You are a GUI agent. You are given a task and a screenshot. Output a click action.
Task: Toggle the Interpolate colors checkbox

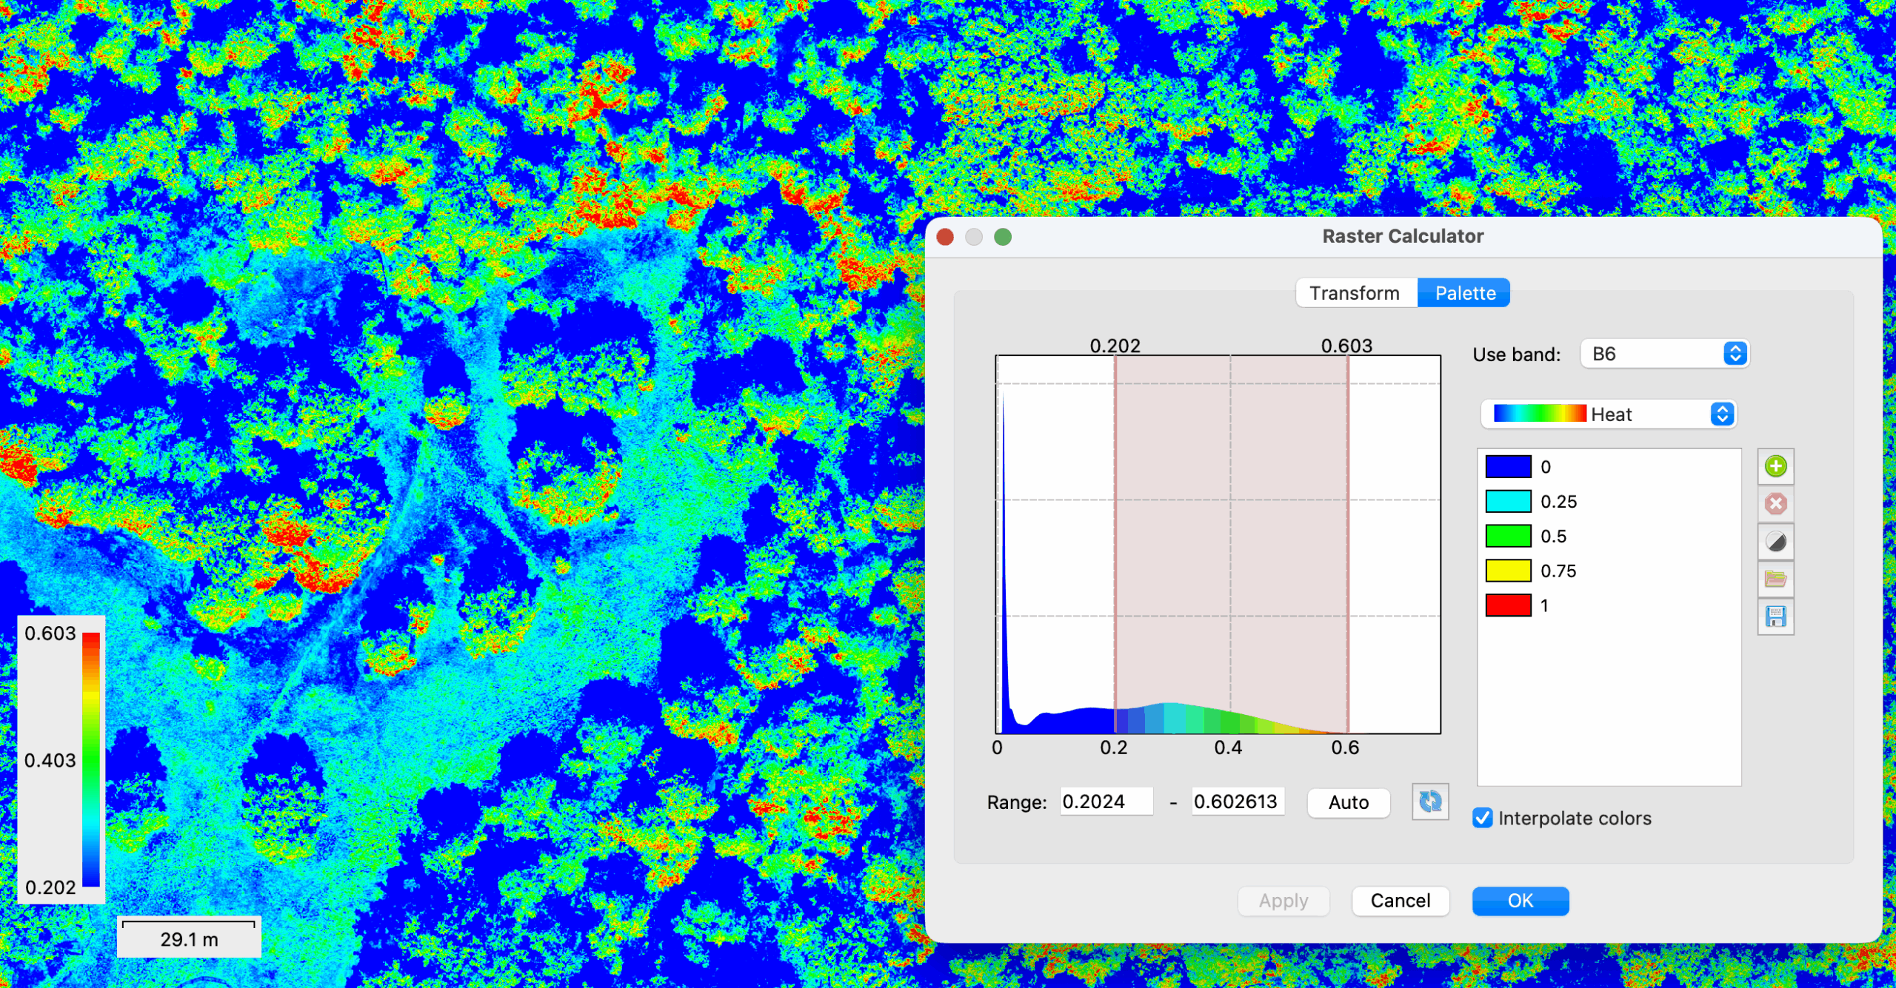click(1483, 818)
